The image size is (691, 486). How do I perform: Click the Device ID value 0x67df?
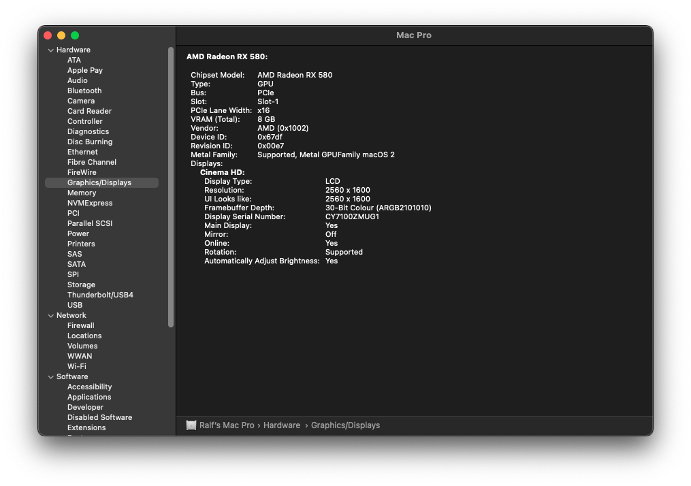pyautogui.click(x=270, y=137)
